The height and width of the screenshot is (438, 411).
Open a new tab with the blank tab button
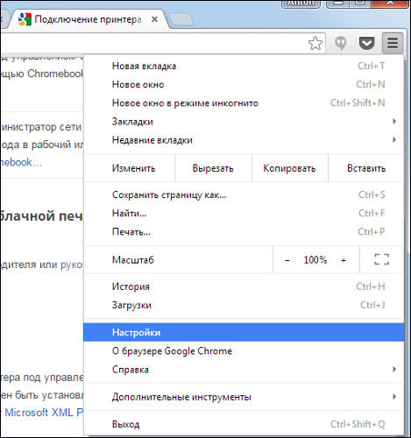click(x=181, y=20)
